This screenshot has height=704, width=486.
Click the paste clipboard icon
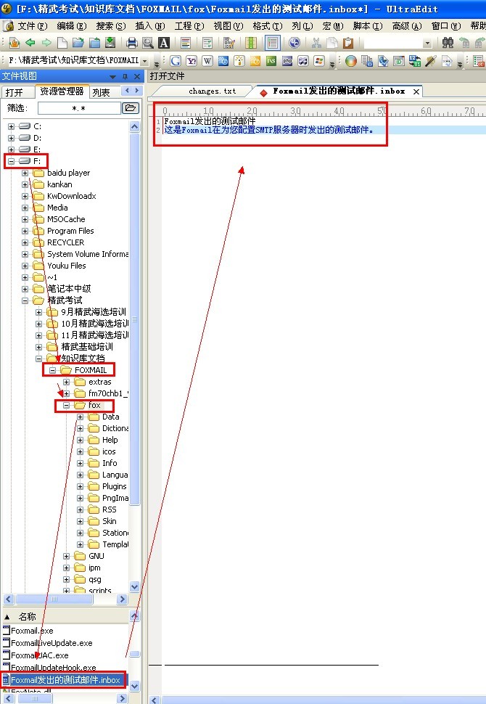347,43
